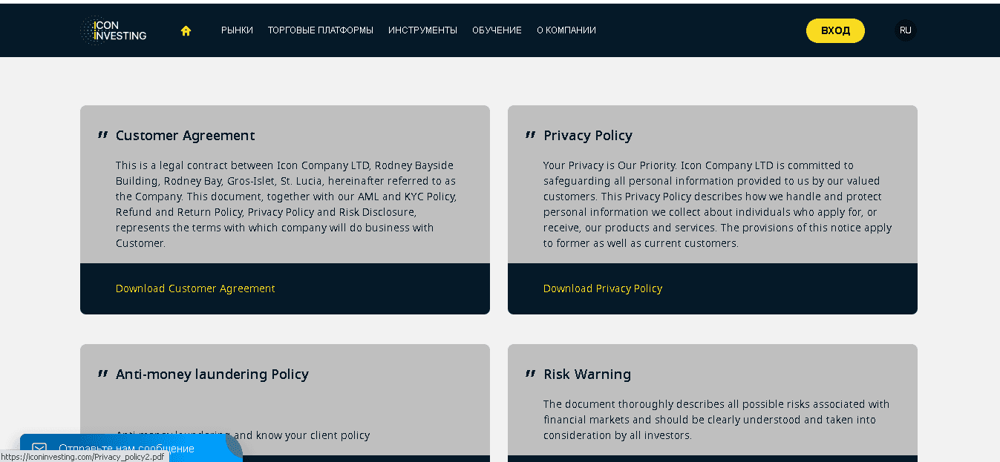Click the Risk Warning card heading
1000x462 pixels.
(x=586, y=374)
